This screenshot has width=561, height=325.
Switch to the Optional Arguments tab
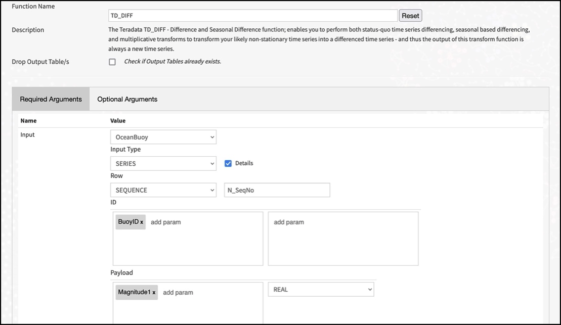click(x=127, y=99)
